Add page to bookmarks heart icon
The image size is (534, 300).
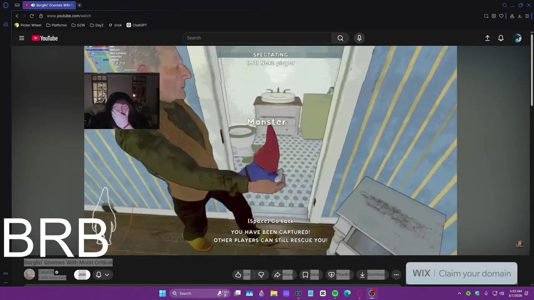(501, 16)
